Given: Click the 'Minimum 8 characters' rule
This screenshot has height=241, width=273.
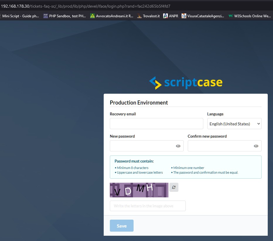Looking at the screenshot, I should click(132, 168).
